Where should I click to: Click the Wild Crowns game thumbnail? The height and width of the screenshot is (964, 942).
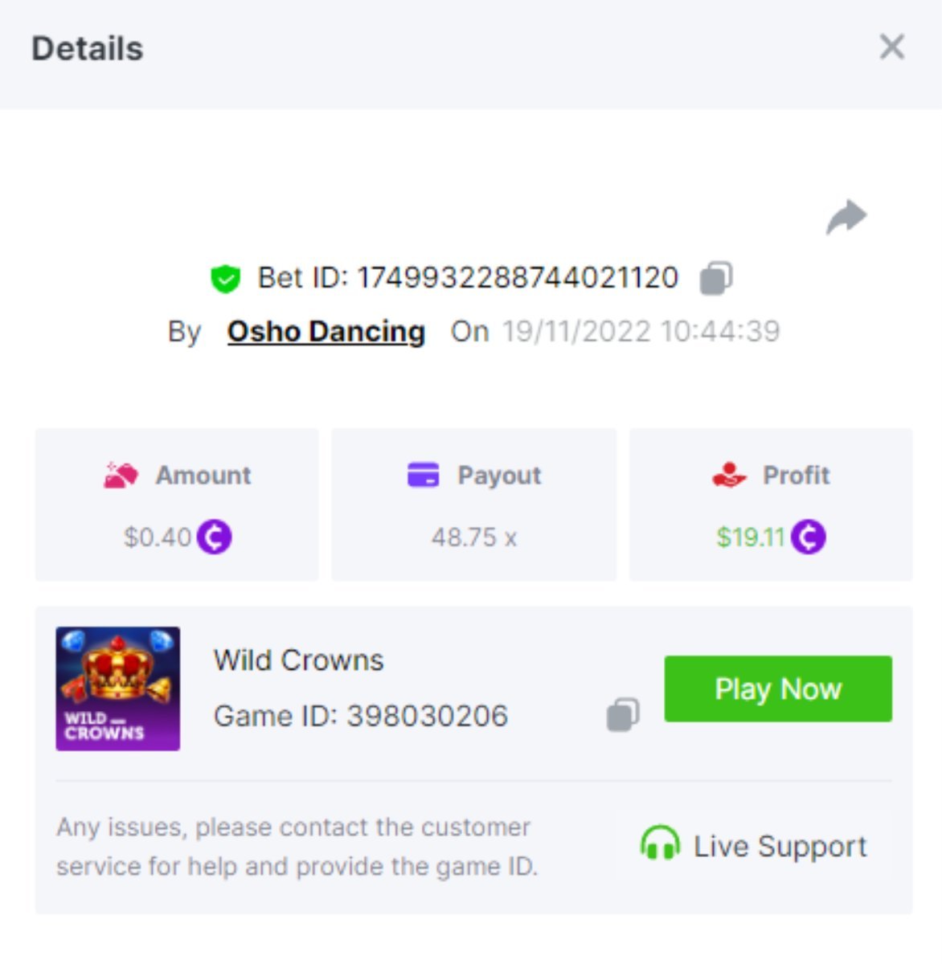118,688
